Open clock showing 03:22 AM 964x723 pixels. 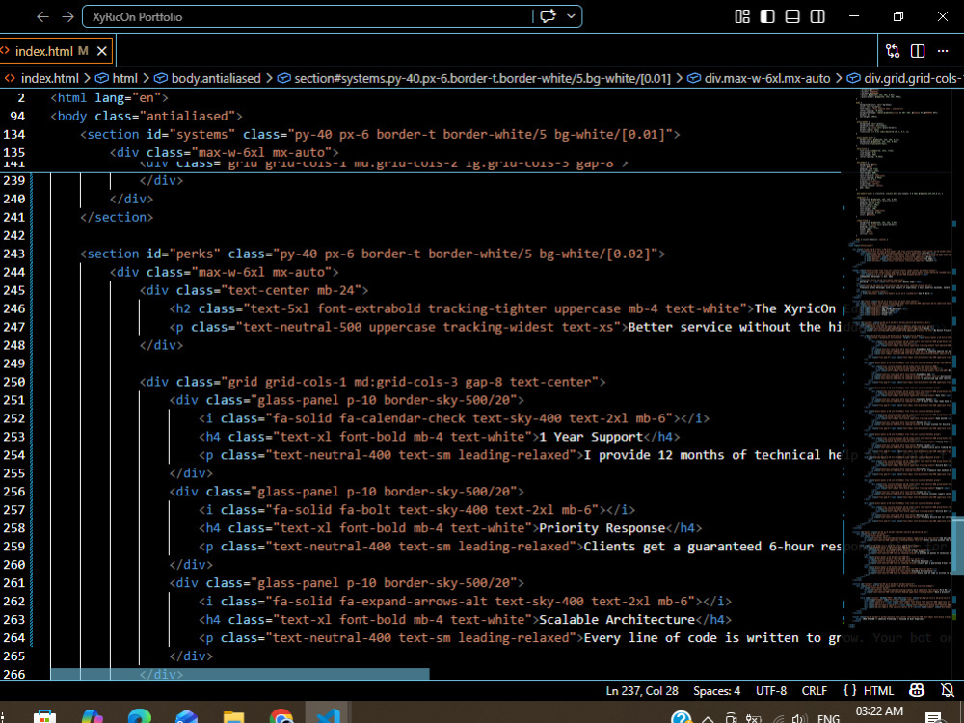pos(879,711)
